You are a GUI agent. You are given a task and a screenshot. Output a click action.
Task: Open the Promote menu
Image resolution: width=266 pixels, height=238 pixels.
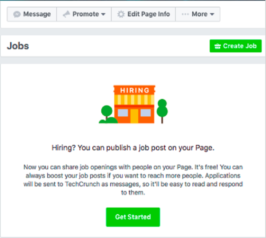tap(84, 14)
